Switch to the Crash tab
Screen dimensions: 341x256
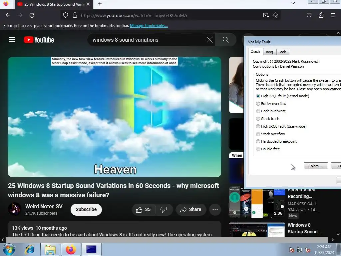tap(255, 51)
